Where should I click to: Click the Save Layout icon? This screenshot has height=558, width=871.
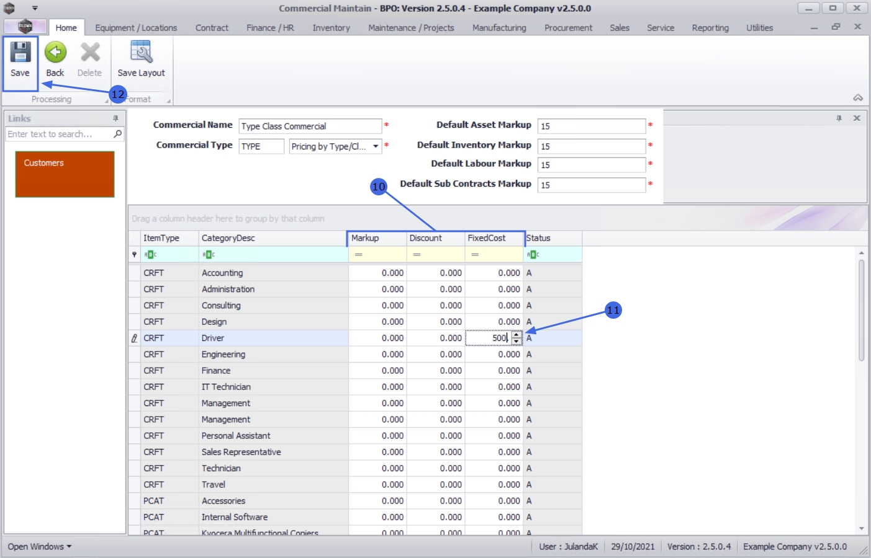point(141,53)
